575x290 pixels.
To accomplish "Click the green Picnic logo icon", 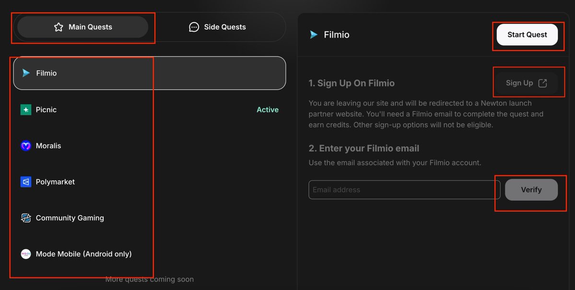I will point(26,110).
